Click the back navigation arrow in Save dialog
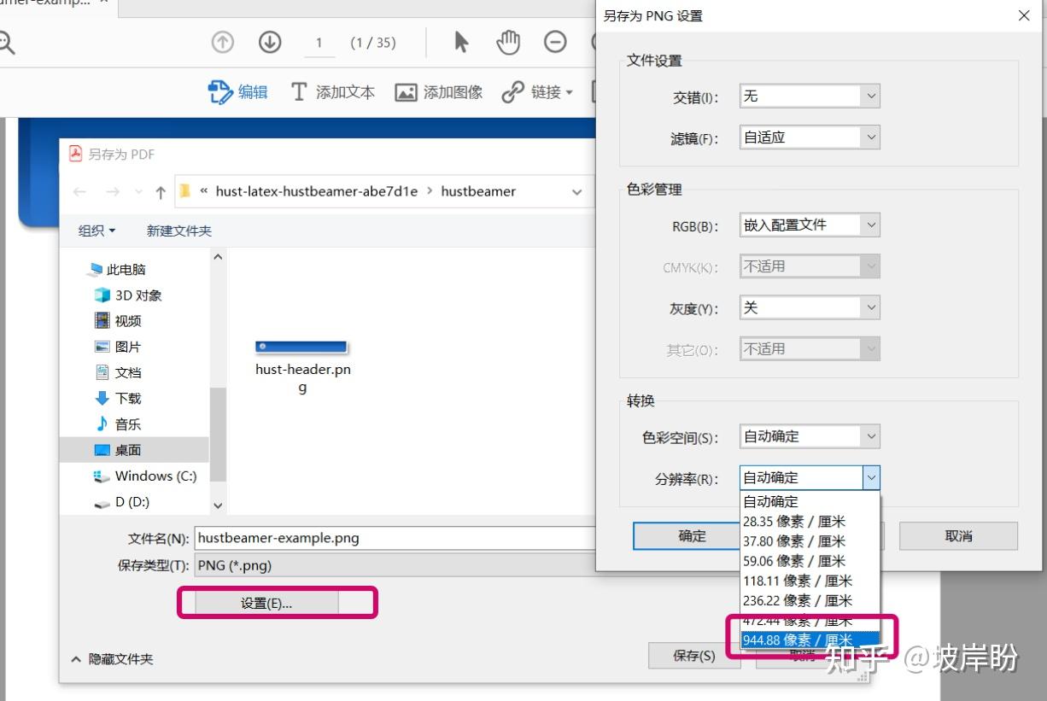The width and height of the screenshot is (1047, 701). 79,191
